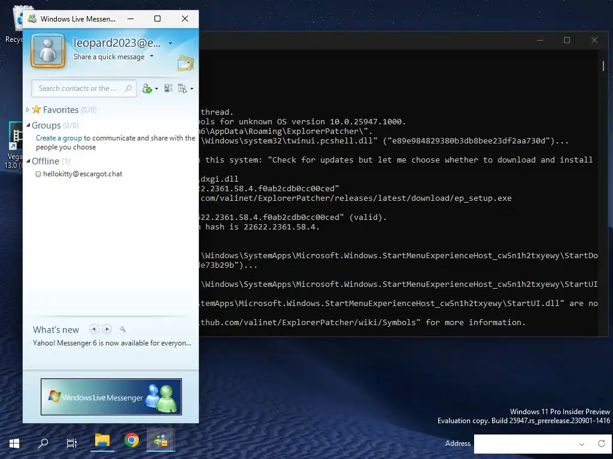
Task: Click the Create a group link
Action: [59, 138]
